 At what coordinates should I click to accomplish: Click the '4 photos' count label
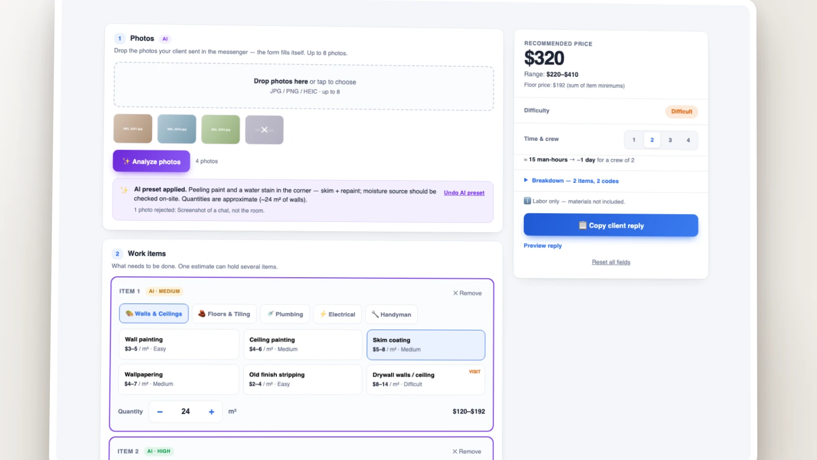click(207, 161)
